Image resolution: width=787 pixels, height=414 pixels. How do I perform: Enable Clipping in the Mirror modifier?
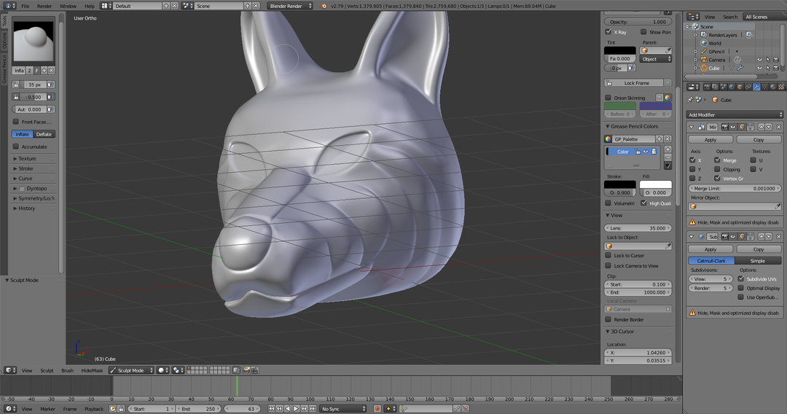[718, 169]
